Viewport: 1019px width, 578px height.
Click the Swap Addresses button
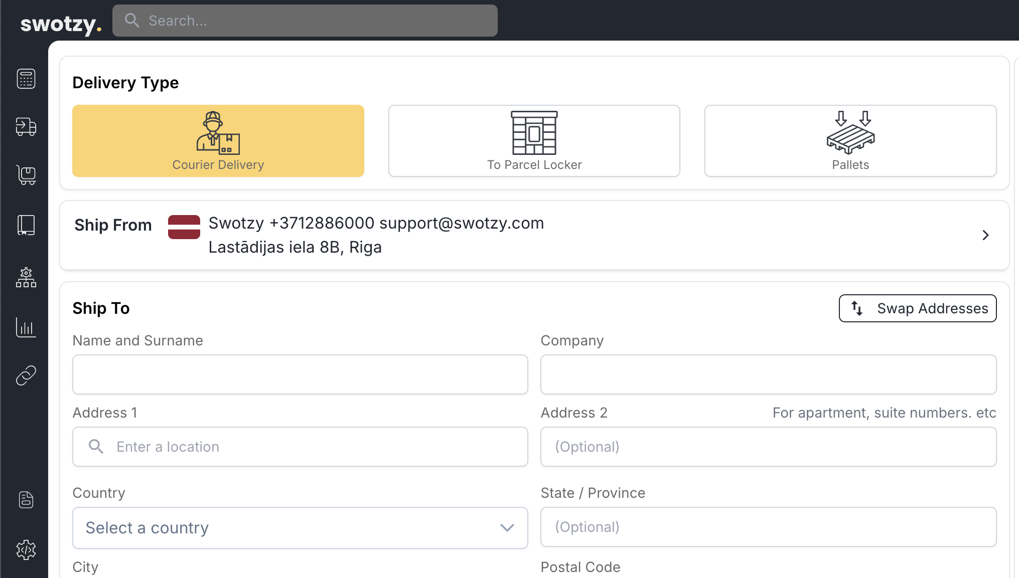pos(918,308)
